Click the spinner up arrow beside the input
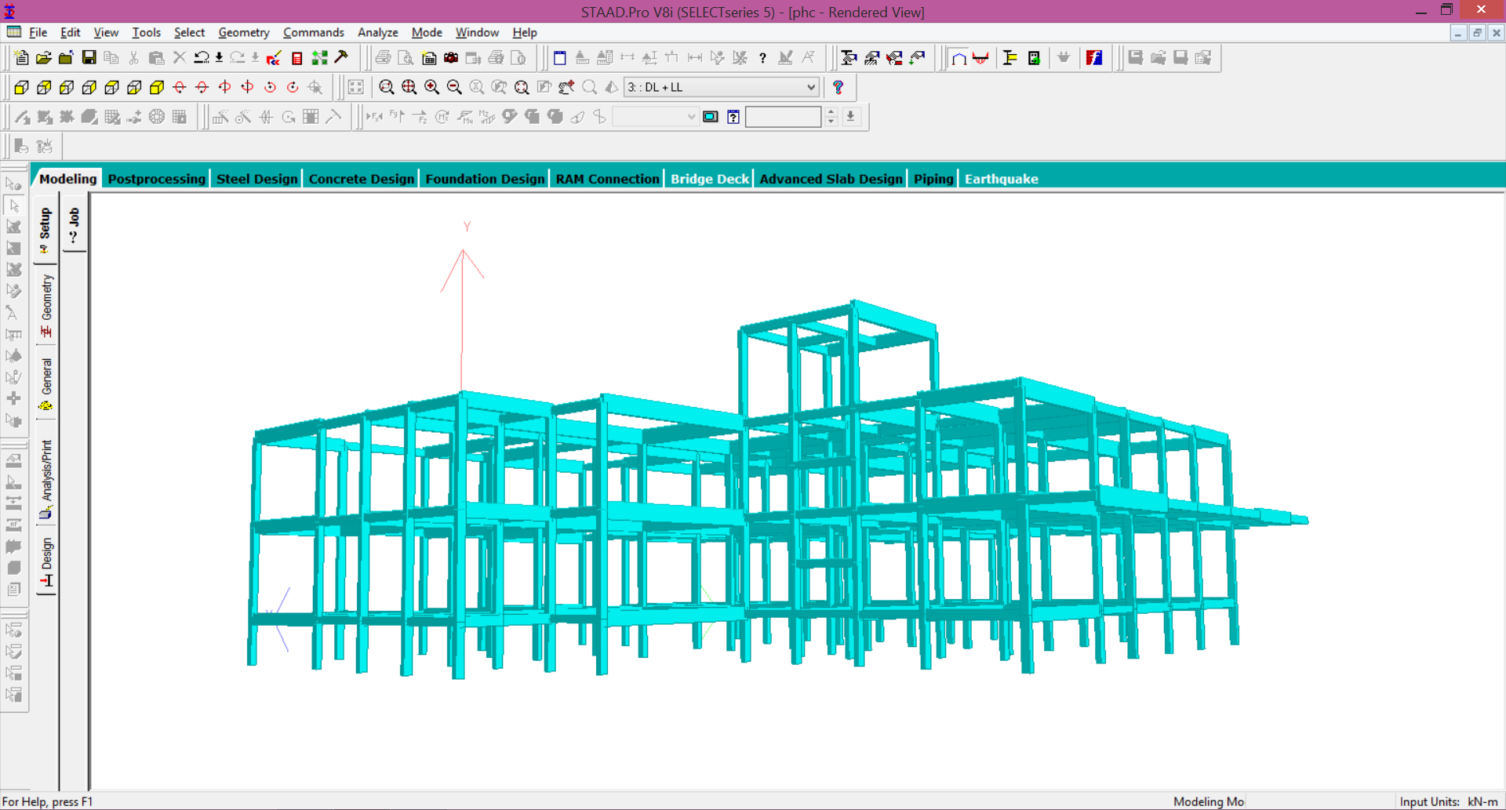The image size is (1506, 810). tap(831, 112)
